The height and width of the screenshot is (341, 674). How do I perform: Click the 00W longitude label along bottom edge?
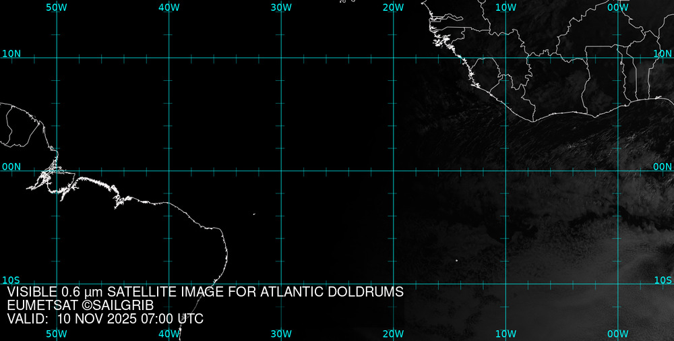(617, 334)
